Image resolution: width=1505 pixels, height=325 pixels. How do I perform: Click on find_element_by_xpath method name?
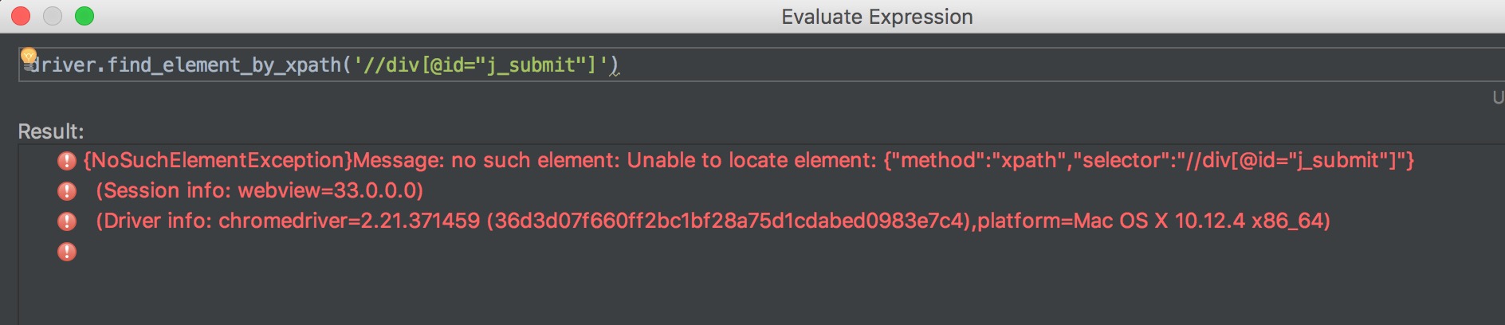(225, 65)
